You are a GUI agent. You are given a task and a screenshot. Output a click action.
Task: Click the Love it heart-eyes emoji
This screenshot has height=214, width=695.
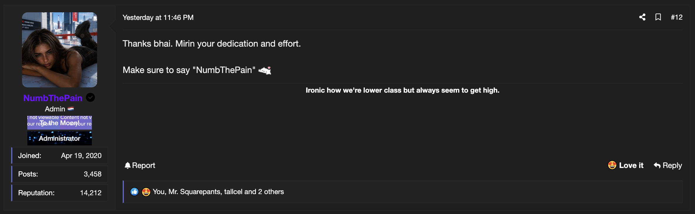pos(612,165)
